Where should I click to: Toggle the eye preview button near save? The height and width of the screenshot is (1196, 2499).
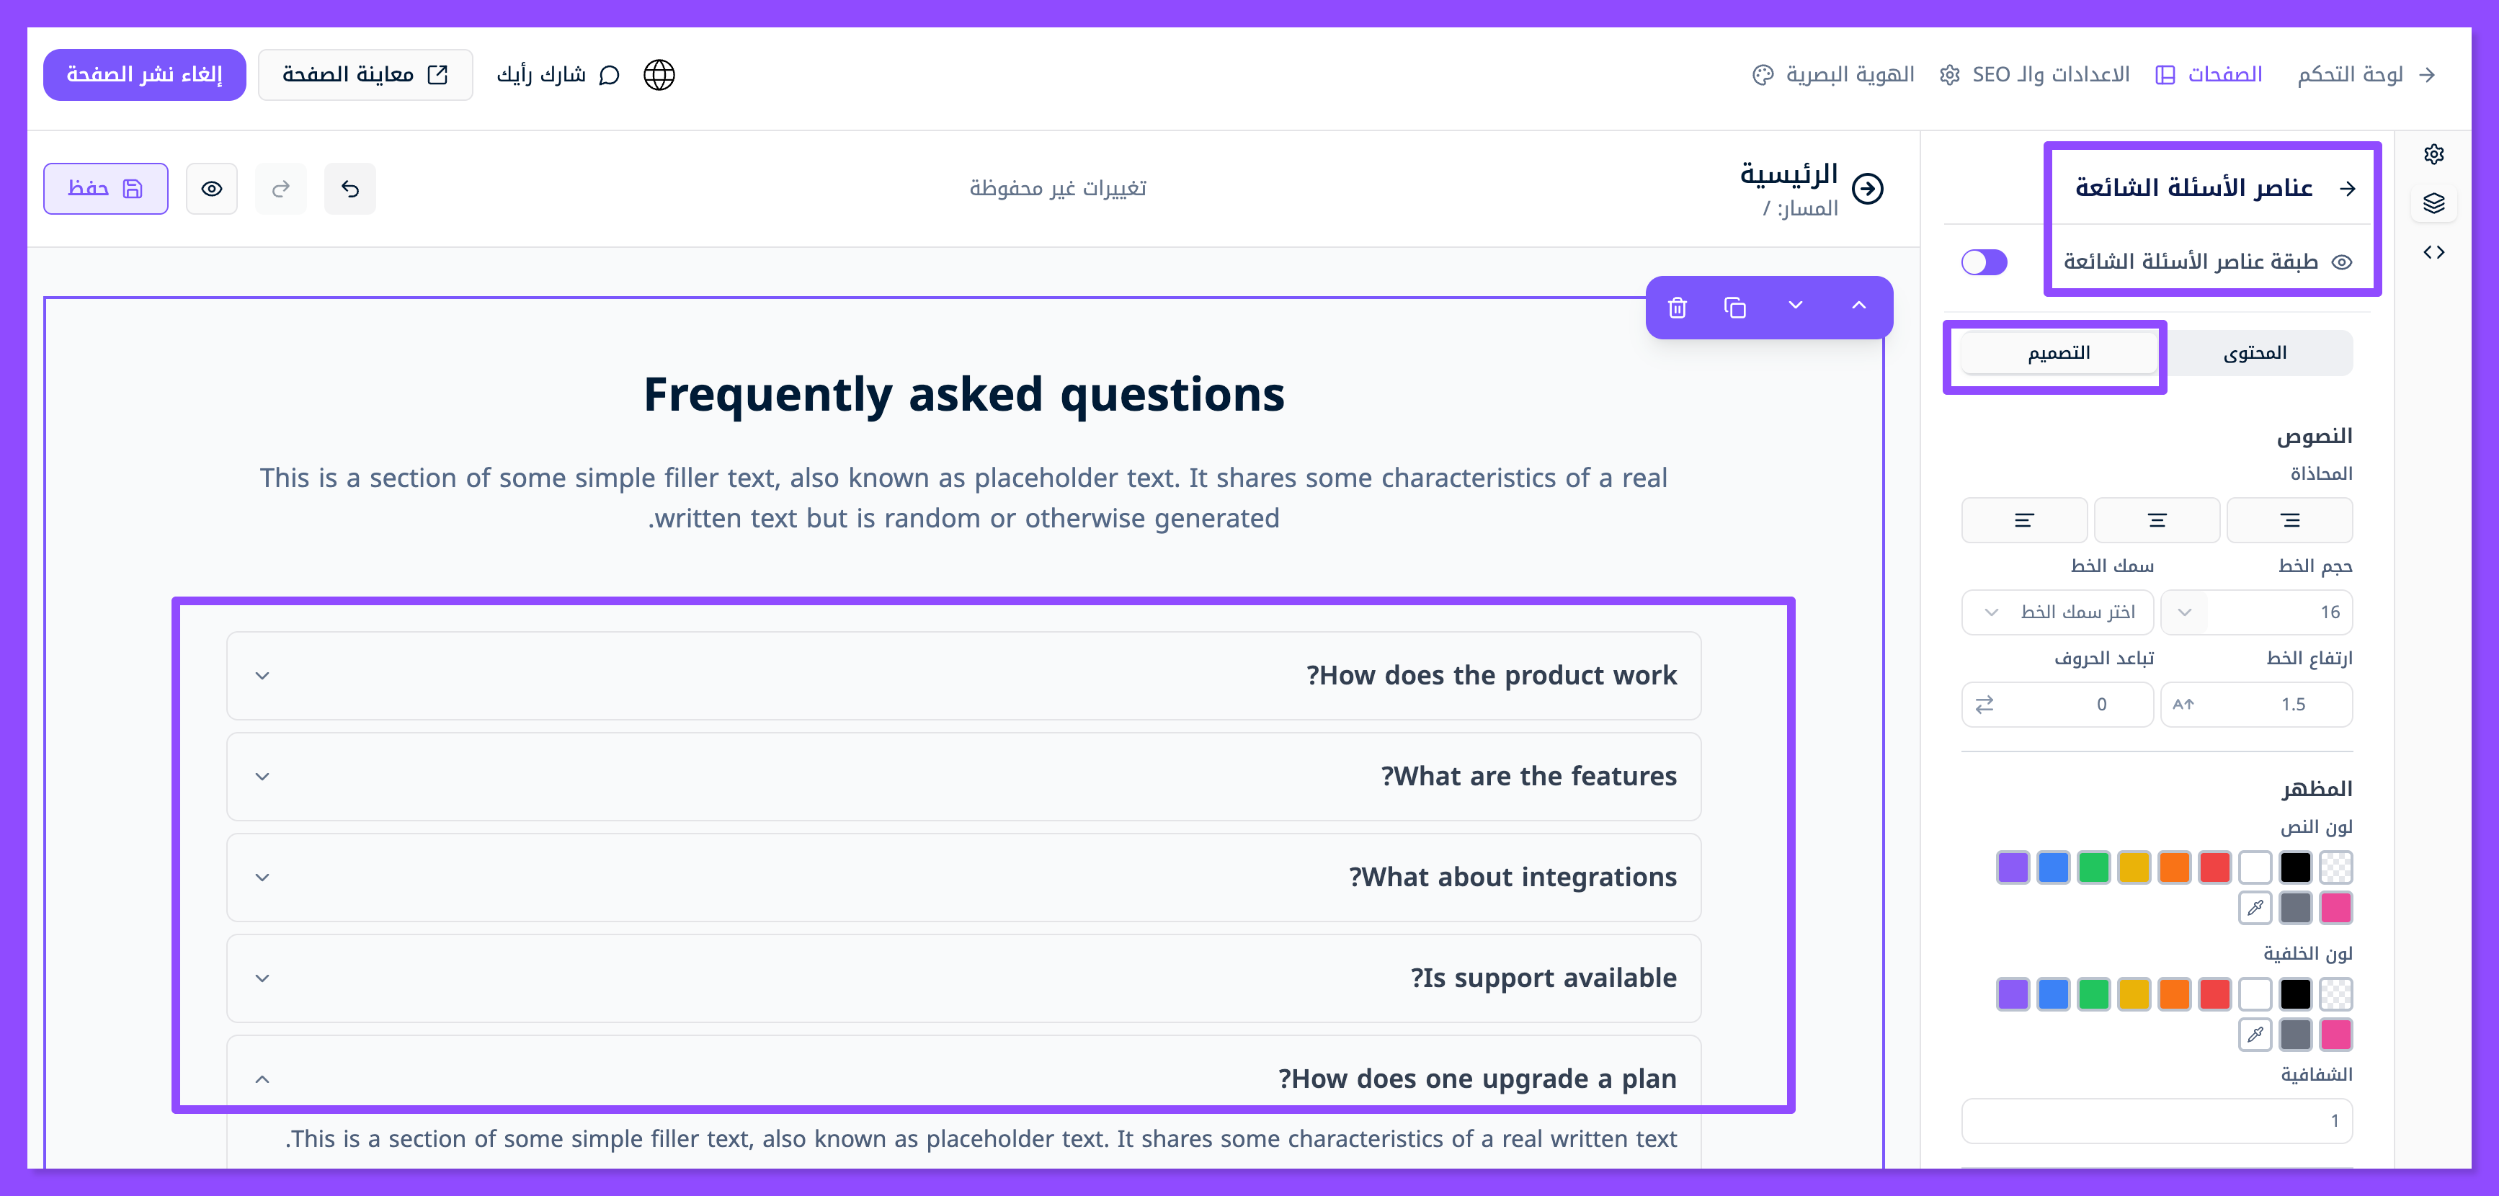211,188
